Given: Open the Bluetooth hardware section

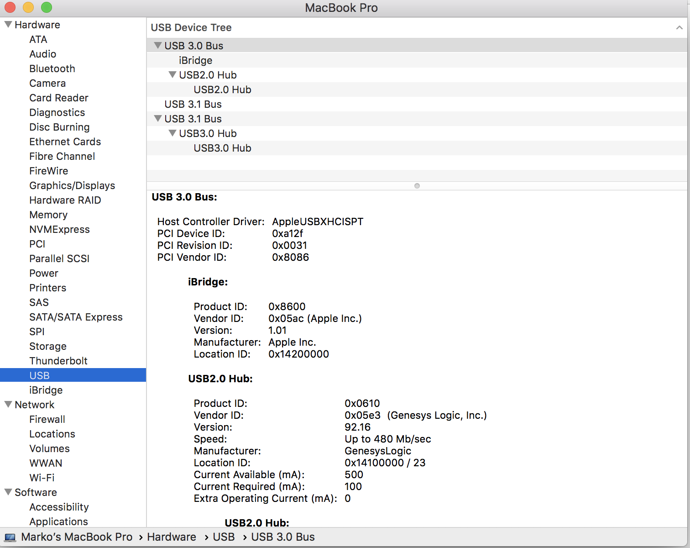Looking at the screenshot, I should pos(52,68).
